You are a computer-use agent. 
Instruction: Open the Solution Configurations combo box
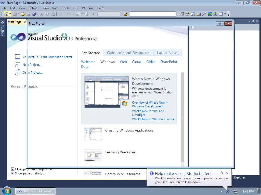click(x=109, y=14)
